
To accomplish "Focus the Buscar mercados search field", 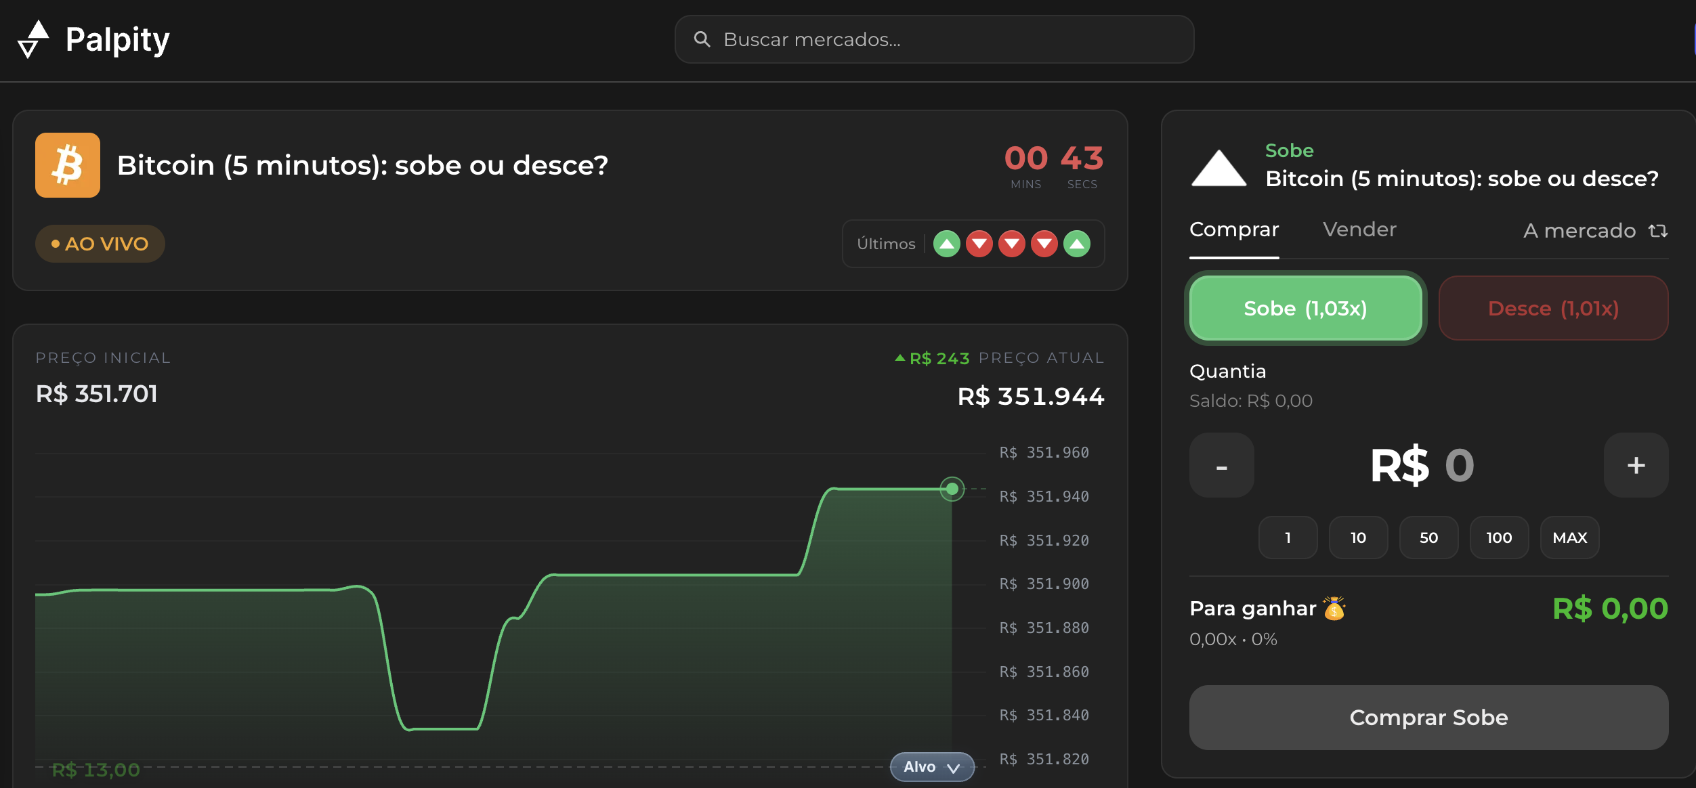I will (934, 39).
